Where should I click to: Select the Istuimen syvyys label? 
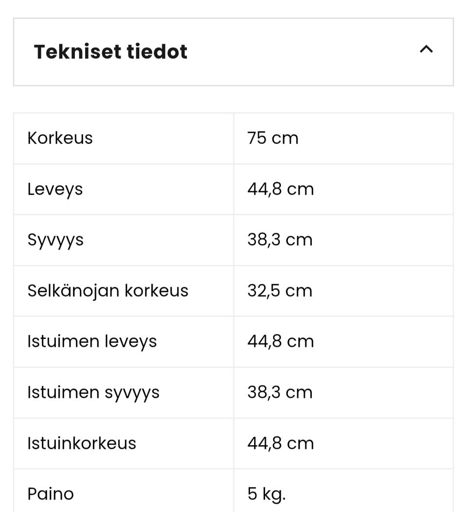coord(93,392)
